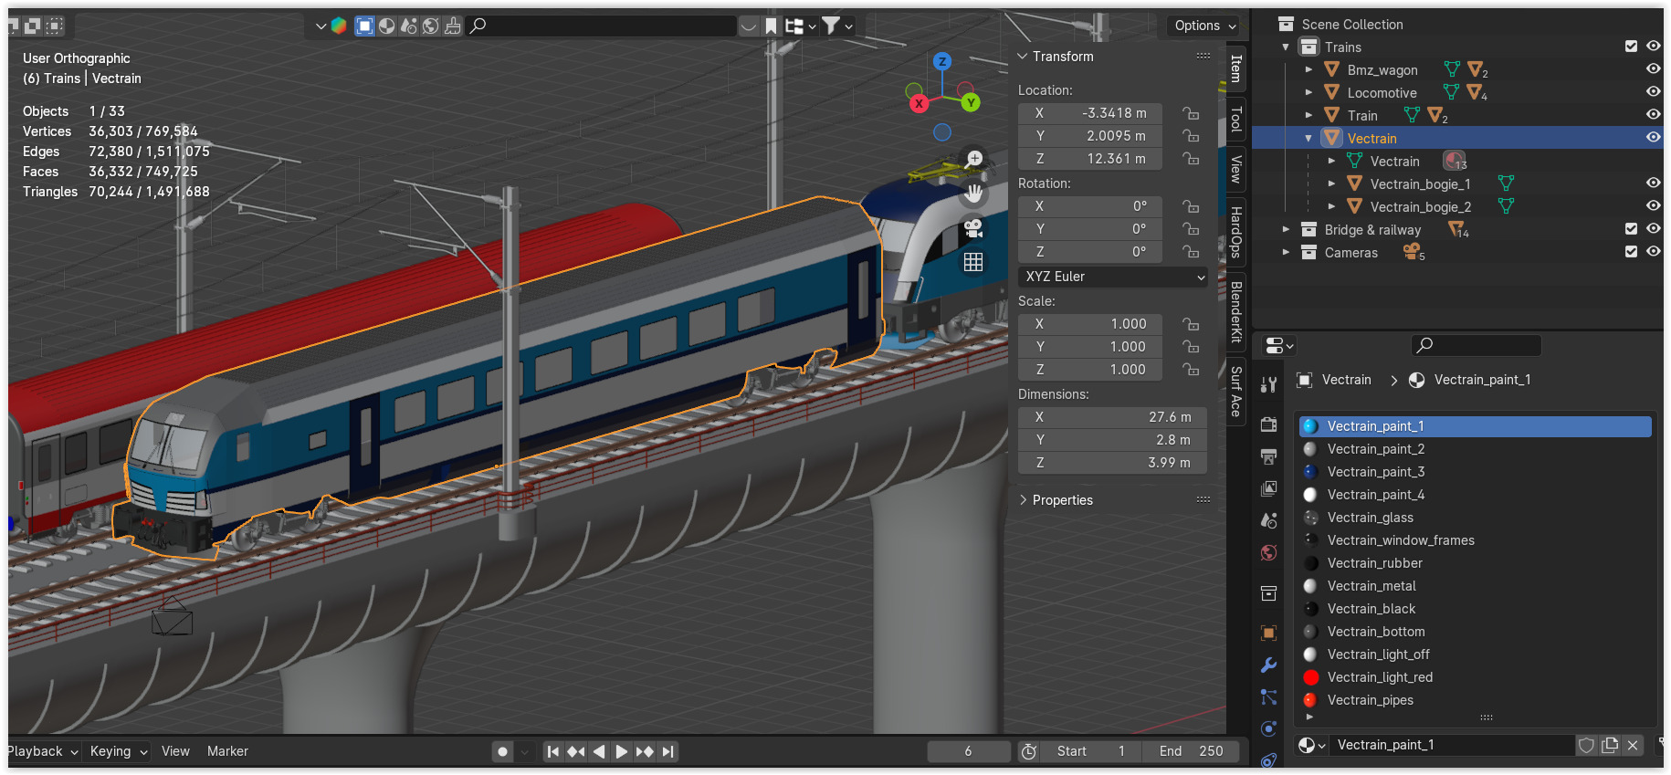The height and width of the screenshot is (775, 1671).
Task: Open the Scene properties tab icon
Action: (1268, 520)
